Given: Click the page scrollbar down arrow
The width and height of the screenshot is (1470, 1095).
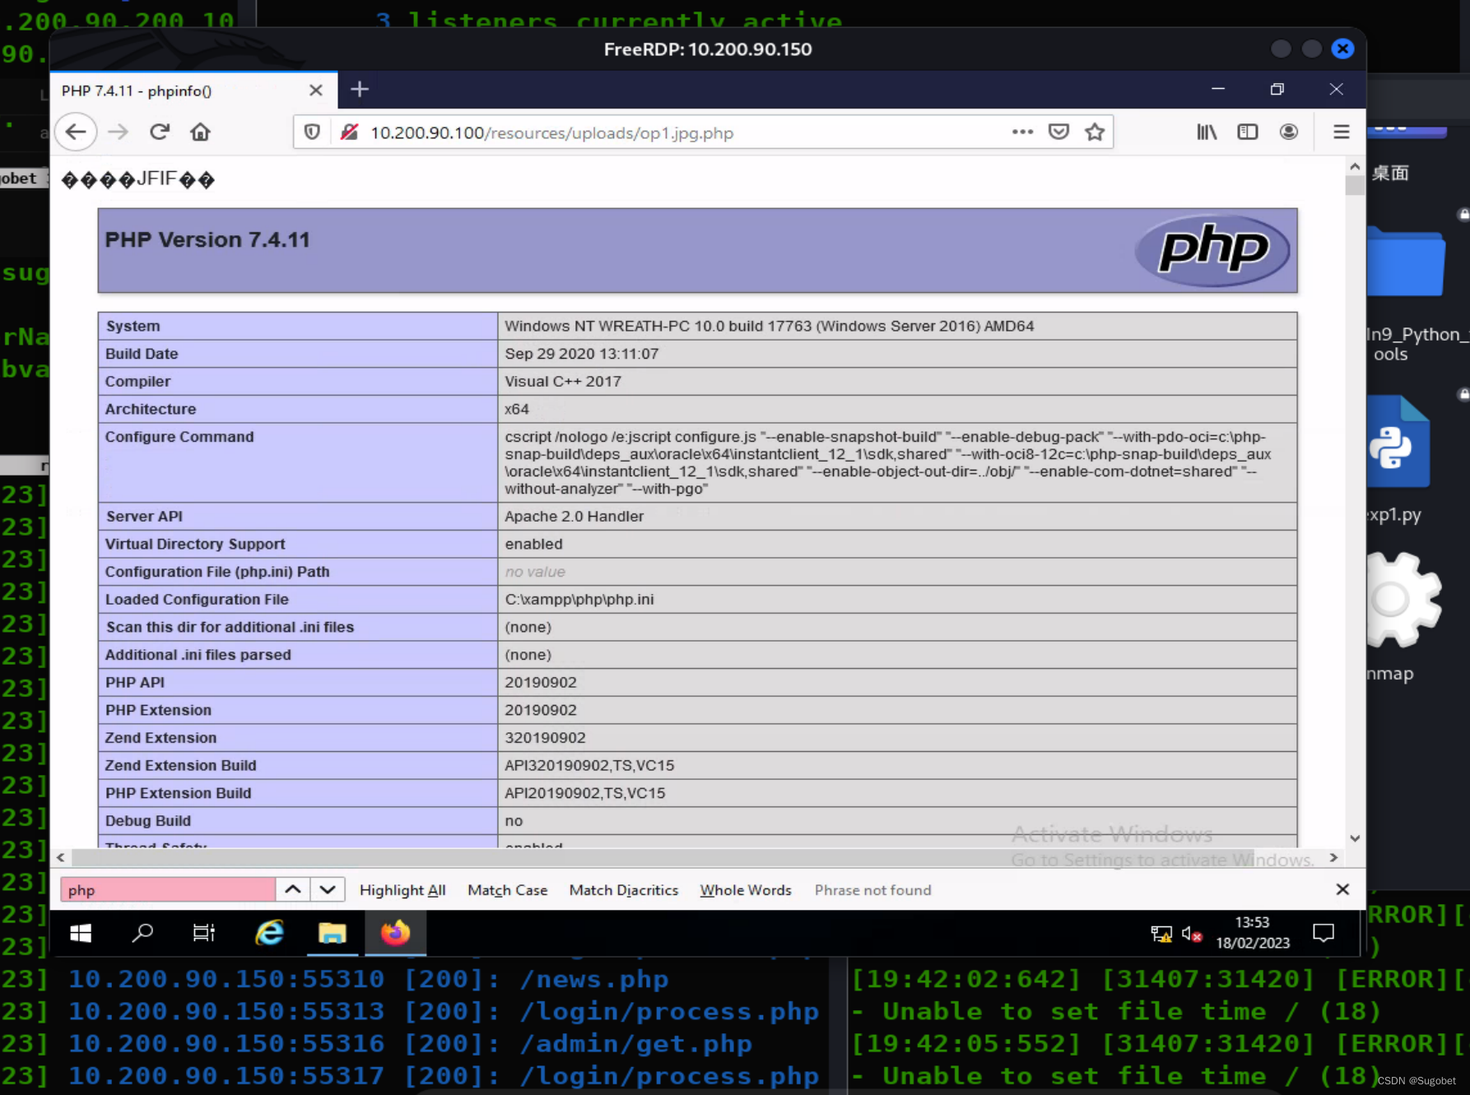Looking at the screenshot, I should pyautogui.click(x=1355, y=838).
